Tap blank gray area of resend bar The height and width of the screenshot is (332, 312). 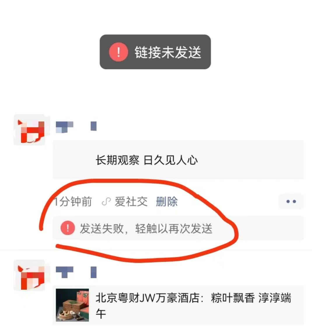point(258,228)
